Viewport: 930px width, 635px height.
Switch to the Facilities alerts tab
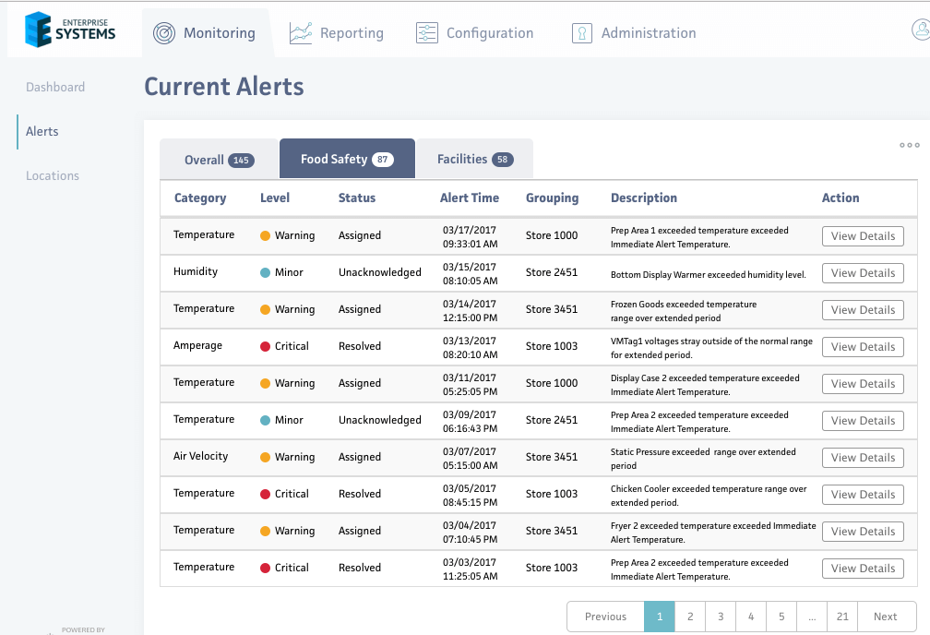click(474, 159)
